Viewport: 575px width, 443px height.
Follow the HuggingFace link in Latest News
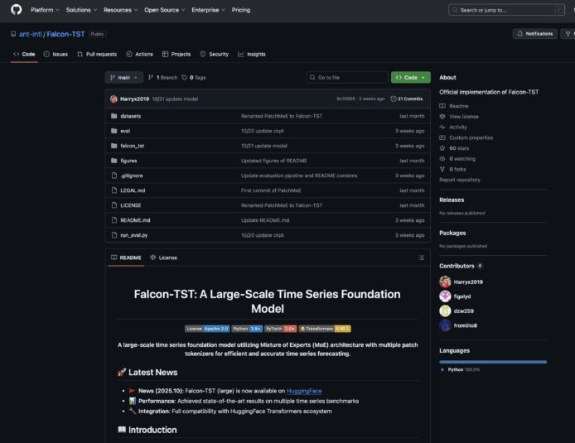[x=304, y=391]
